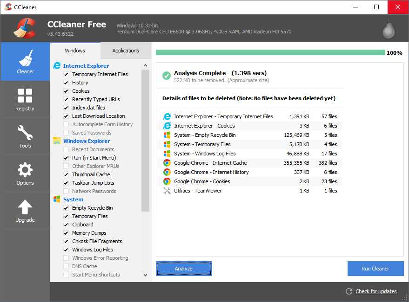Uncheck Memory Dumps option
409x302 pixels.
click(x=66, y=233)
